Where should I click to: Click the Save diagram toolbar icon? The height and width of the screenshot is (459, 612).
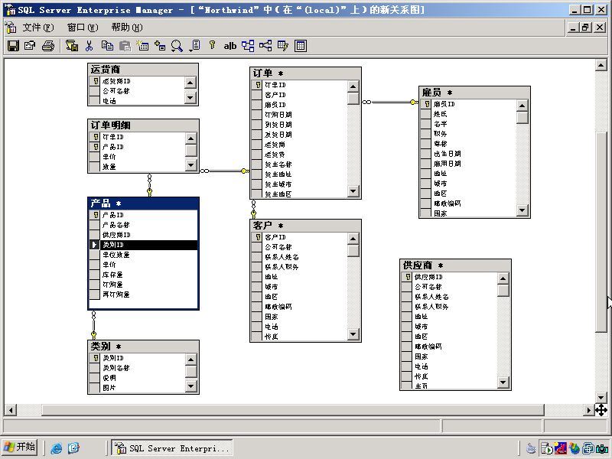point(13,46)
